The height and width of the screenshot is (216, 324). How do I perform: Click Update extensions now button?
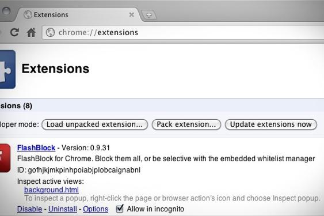270,124
